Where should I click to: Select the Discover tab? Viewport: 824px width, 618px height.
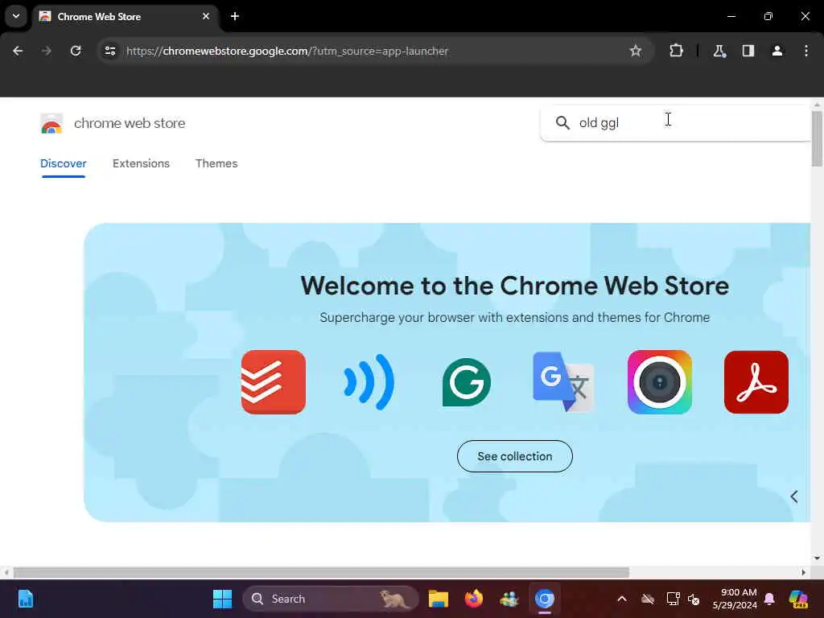(x=63, y=163)
